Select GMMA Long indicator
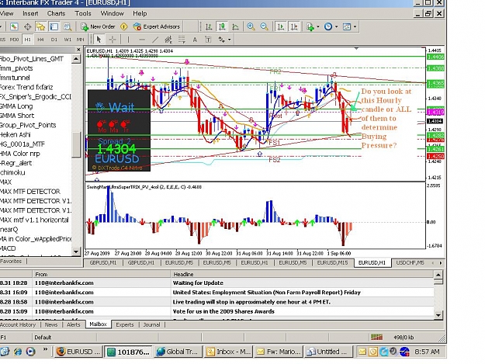This screenshot has width=485, height=364. [16, 106]
